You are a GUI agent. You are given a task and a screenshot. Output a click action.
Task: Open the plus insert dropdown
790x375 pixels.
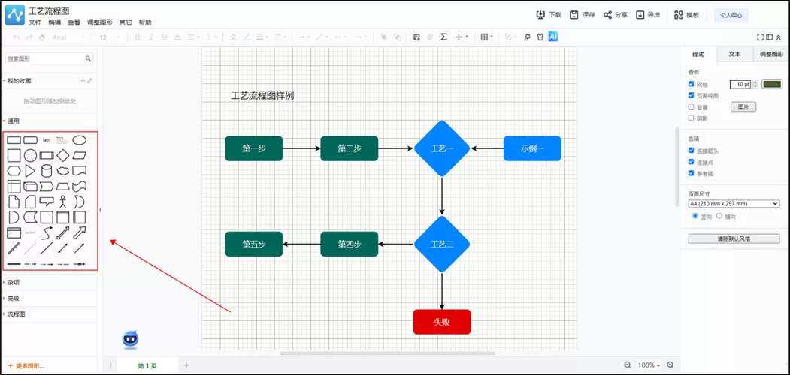(x=462, y=37)
